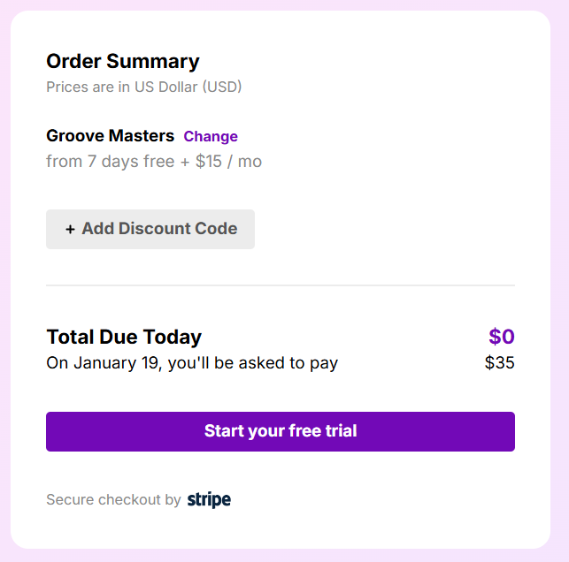569x562 pixels.
Task: Click the plus icon in Add Discount Code
Action: [x=70, y=230]
